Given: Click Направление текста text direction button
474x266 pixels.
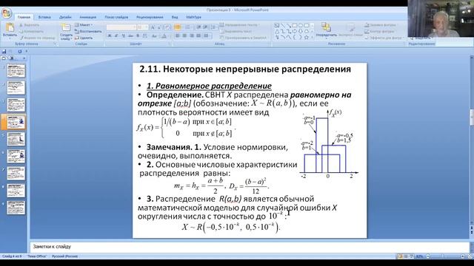Looking at the screenshot, I should (x=240, y=25).
